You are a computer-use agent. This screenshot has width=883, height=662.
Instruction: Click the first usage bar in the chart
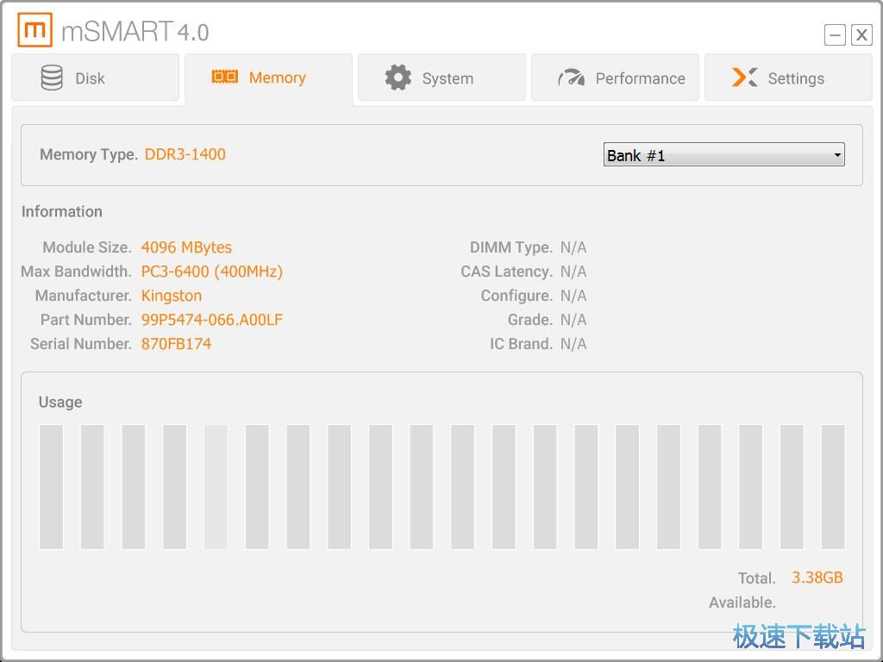51,485
